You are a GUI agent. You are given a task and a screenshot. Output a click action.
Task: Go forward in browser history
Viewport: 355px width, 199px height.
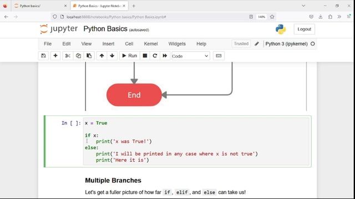(16, 17)
